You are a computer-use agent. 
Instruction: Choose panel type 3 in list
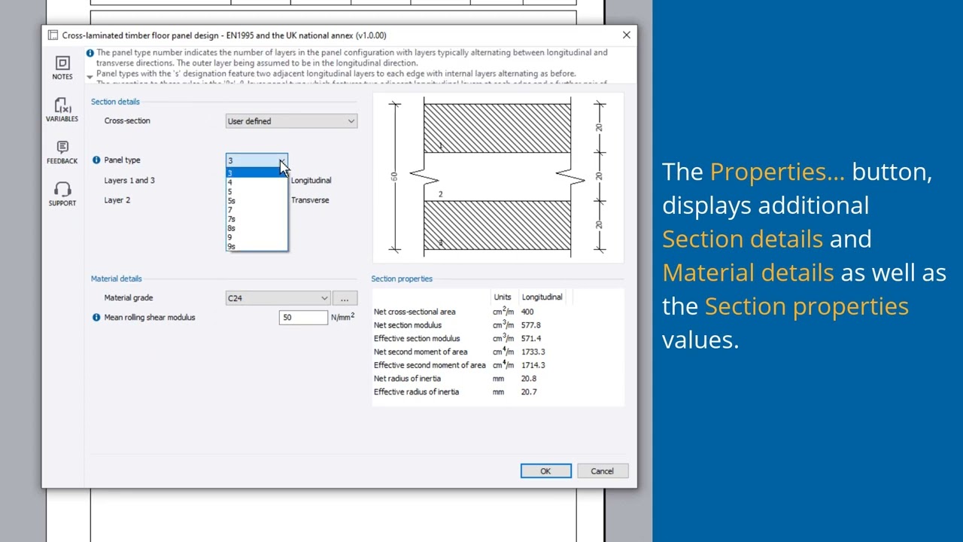tap(256, 173)
